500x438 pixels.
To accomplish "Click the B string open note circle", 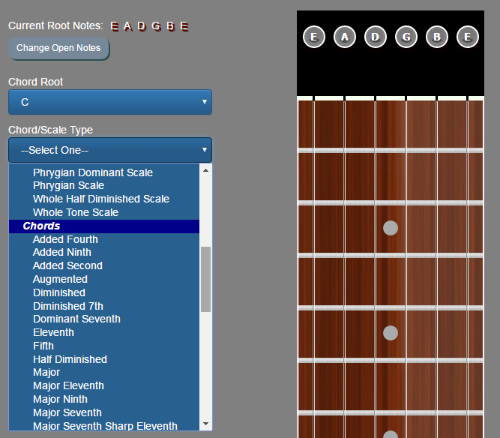I will coord(437,37).
